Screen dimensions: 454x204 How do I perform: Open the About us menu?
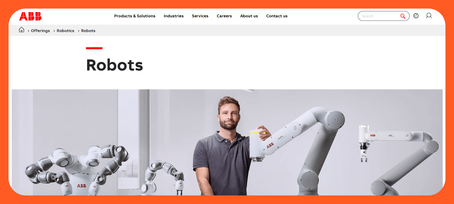click(249, 16)
